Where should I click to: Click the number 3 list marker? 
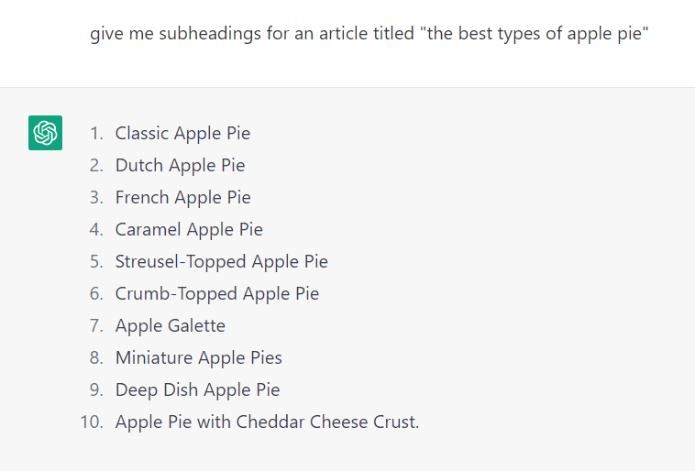(96, 198)
